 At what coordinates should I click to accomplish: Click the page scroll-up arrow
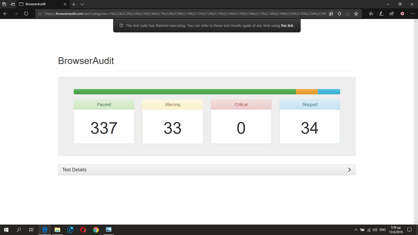[416, 21]
